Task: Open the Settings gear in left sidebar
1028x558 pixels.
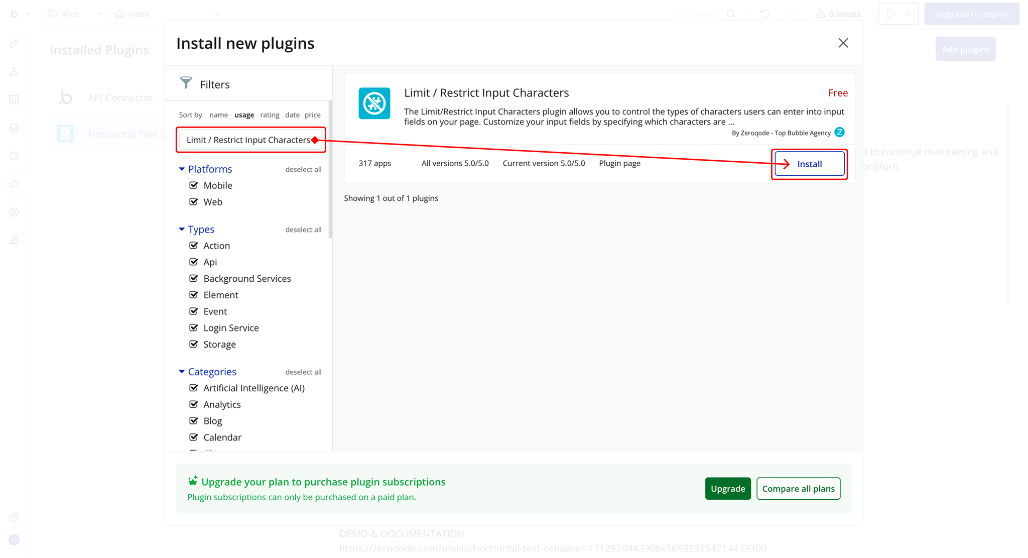Action: pos(14,212)
